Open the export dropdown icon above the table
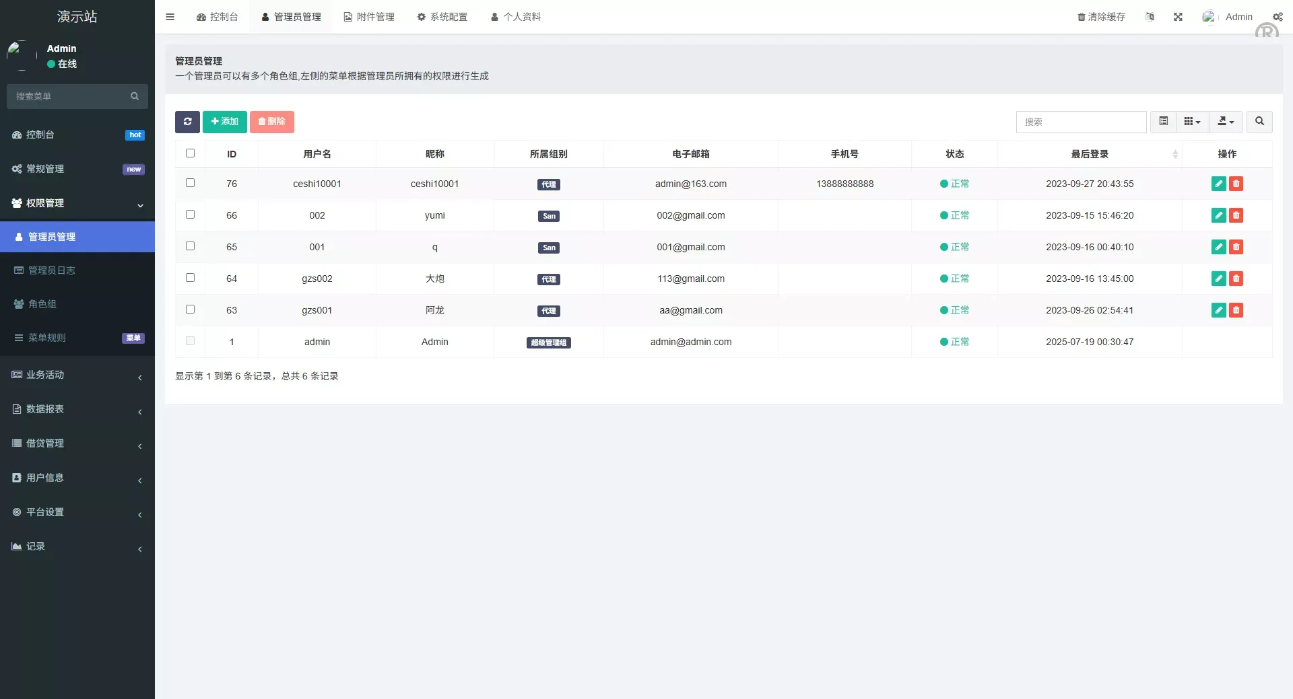Viewport: 1293px width, 699px height. pyautogui.click(x=1225, y=122)
